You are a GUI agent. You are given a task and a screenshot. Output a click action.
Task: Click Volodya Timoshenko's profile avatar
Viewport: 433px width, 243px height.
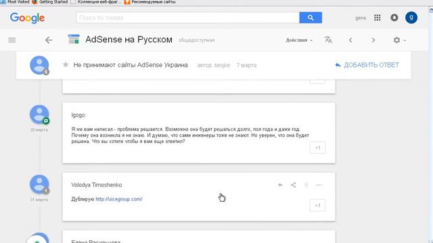point(39,184)
